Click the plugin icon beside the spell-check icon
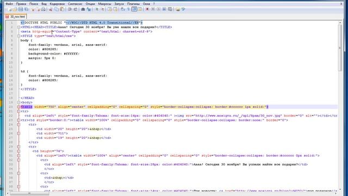Screen dimensions: 348x196 (x=178, y=9)
